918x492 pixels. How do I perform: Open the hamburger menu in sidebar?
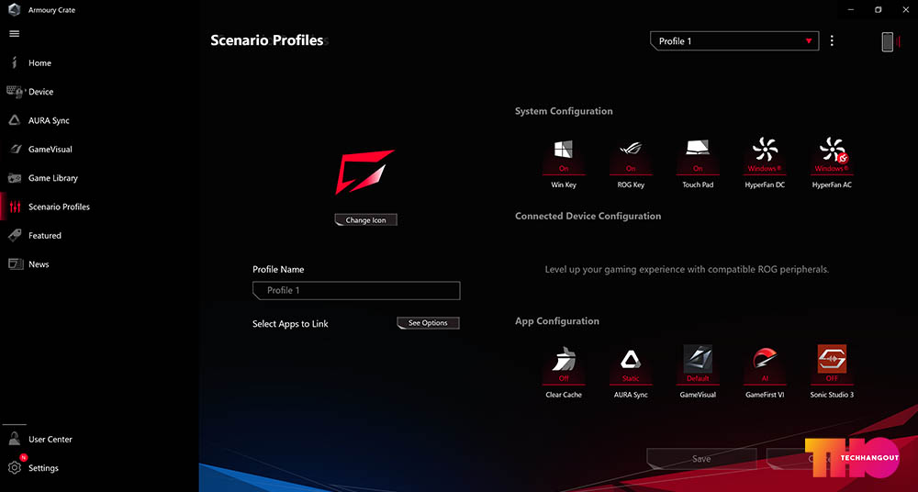[x=15, y=33]
